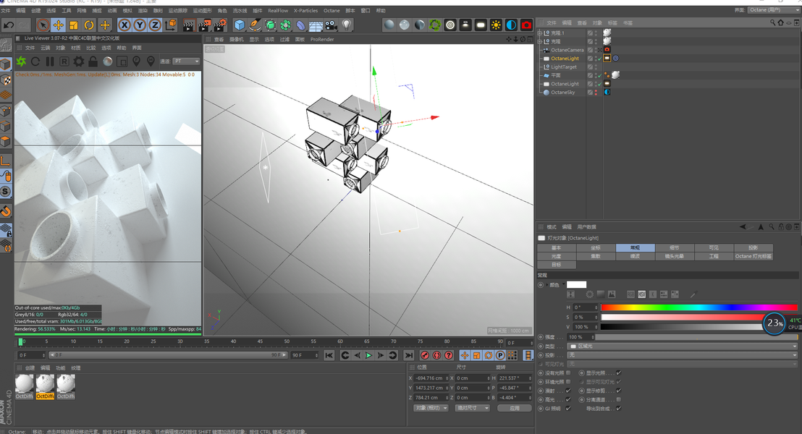802x434 pixels.
Task: Click 应用 apply button in coordinates
Action: (514, 408)
